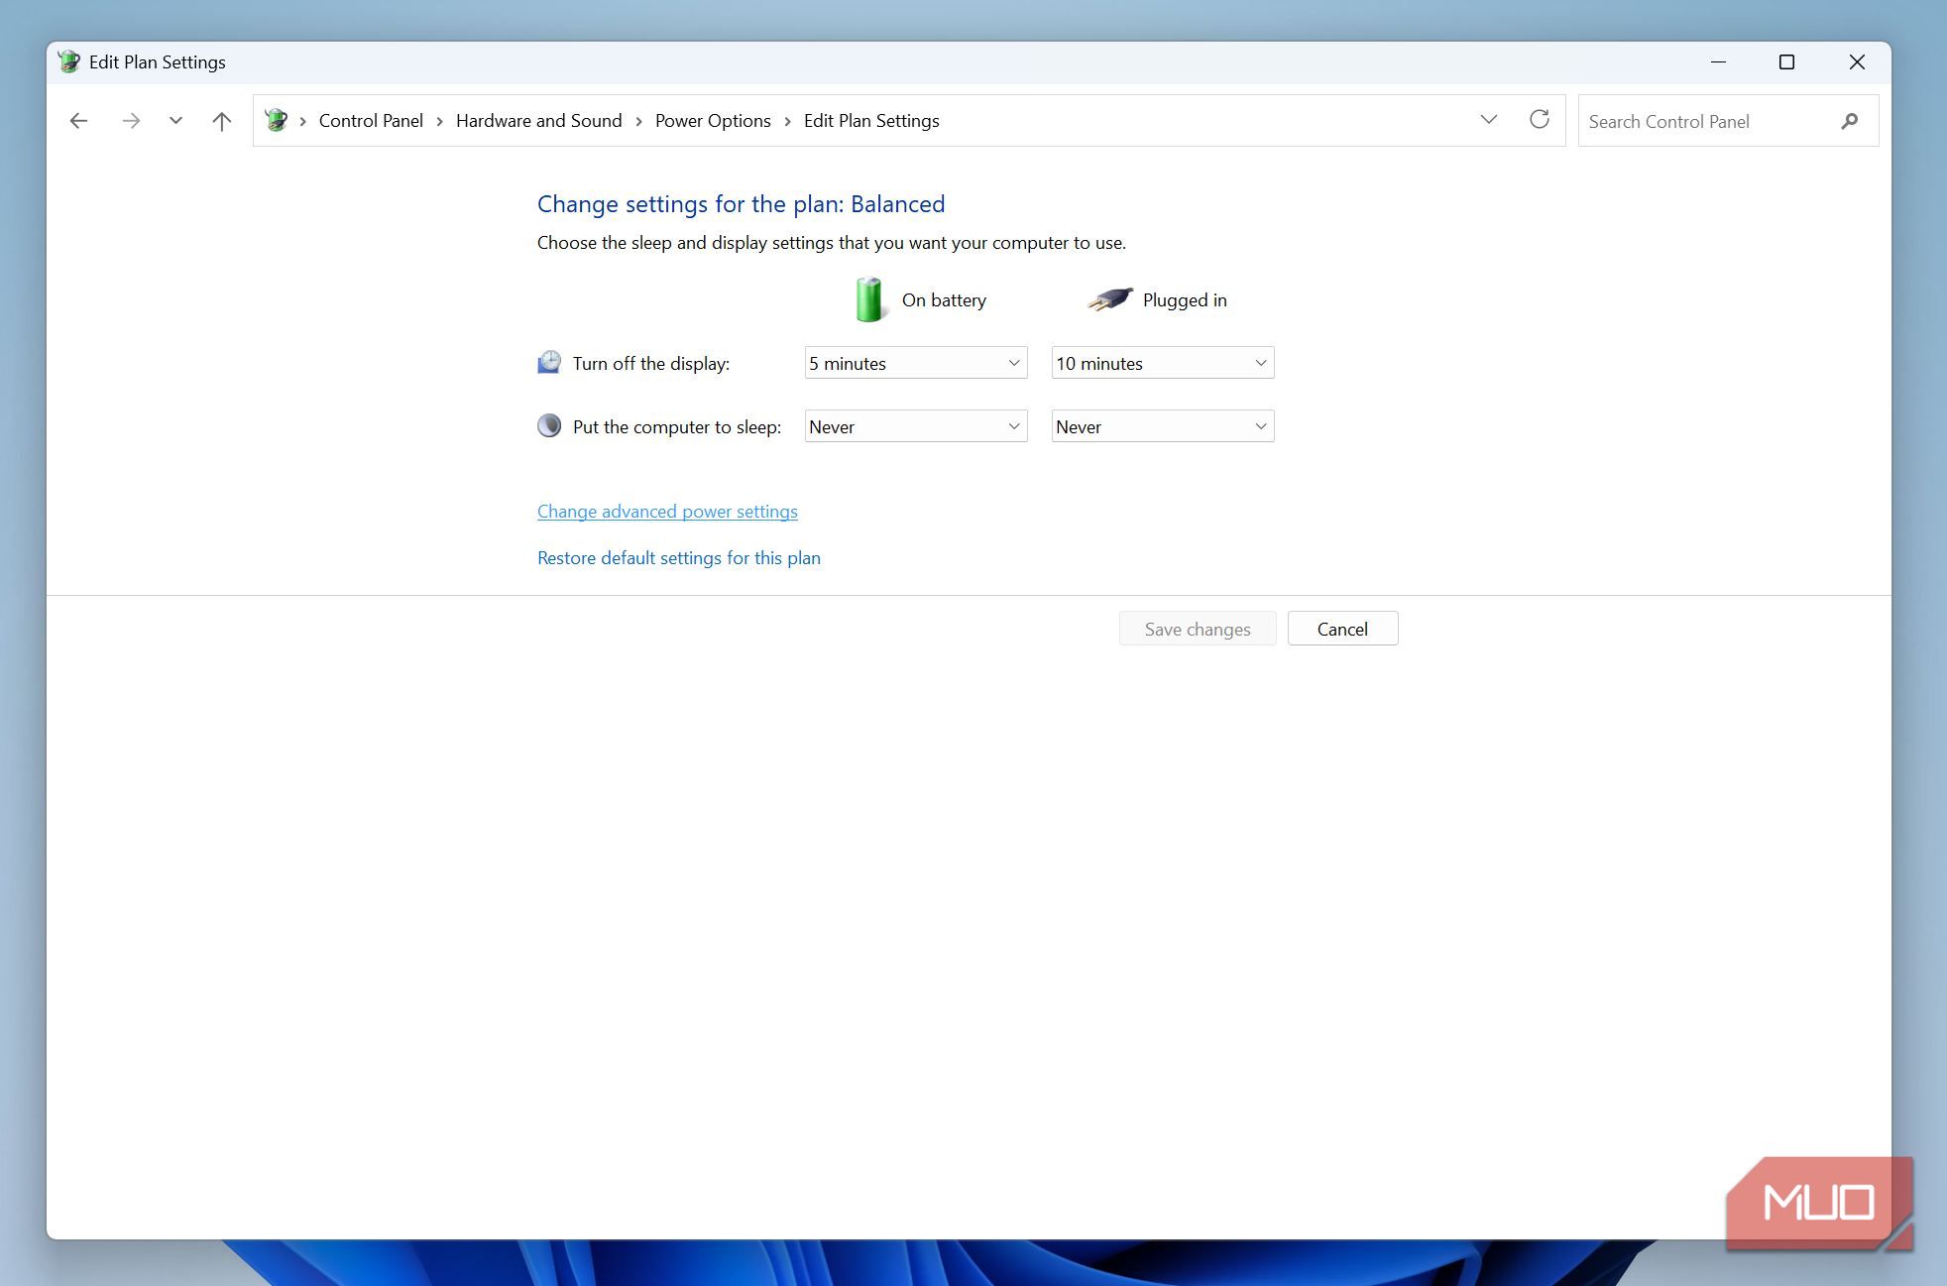The image size is (1947, 1286).
Task: Click the 'Put the computer to sleep:' label
Action: 677,427
